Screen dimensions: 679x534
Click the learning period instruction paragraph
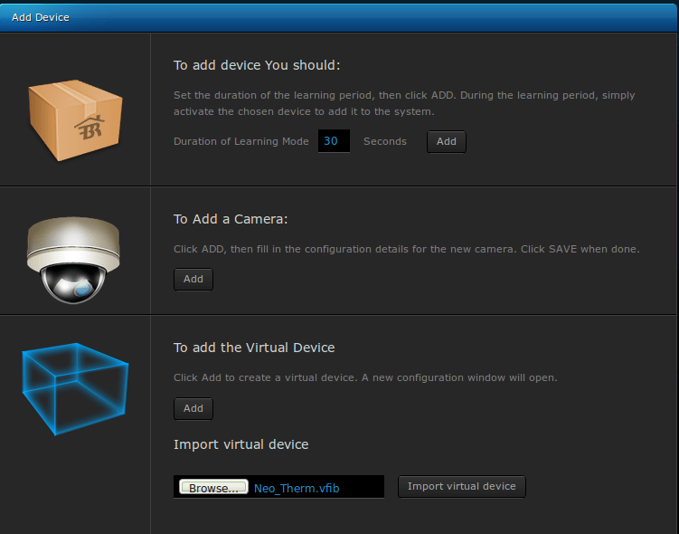pos(404,103)
